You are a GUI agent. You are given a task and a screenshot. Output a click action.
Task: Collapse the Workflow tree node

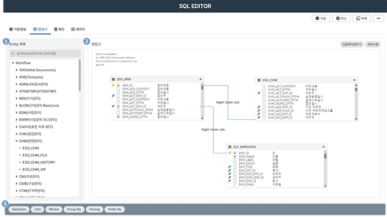pos(12,63)
